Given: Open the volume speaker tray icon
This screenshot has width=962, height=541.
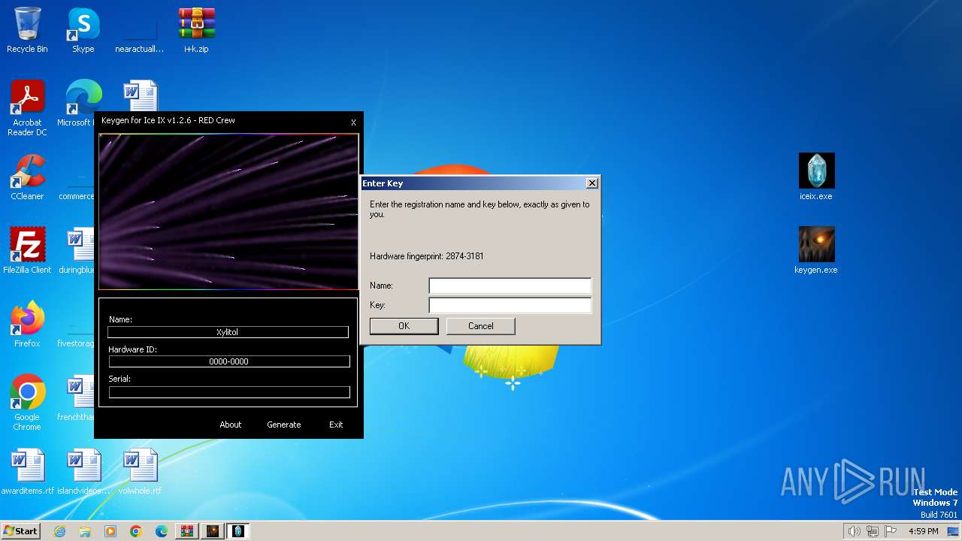Looking at the screenshot, I should [854, 531].
